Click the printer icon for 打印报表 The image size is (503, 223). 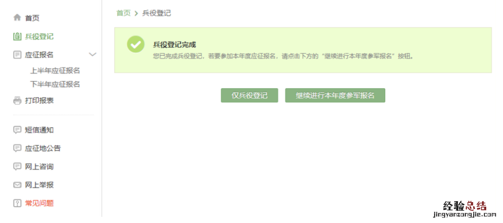coord(17,100)
